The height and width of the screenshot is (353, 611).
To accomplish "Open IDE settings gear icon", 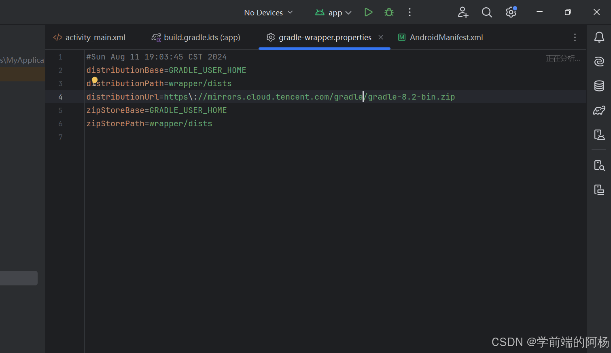I will [x=511, y=13].
